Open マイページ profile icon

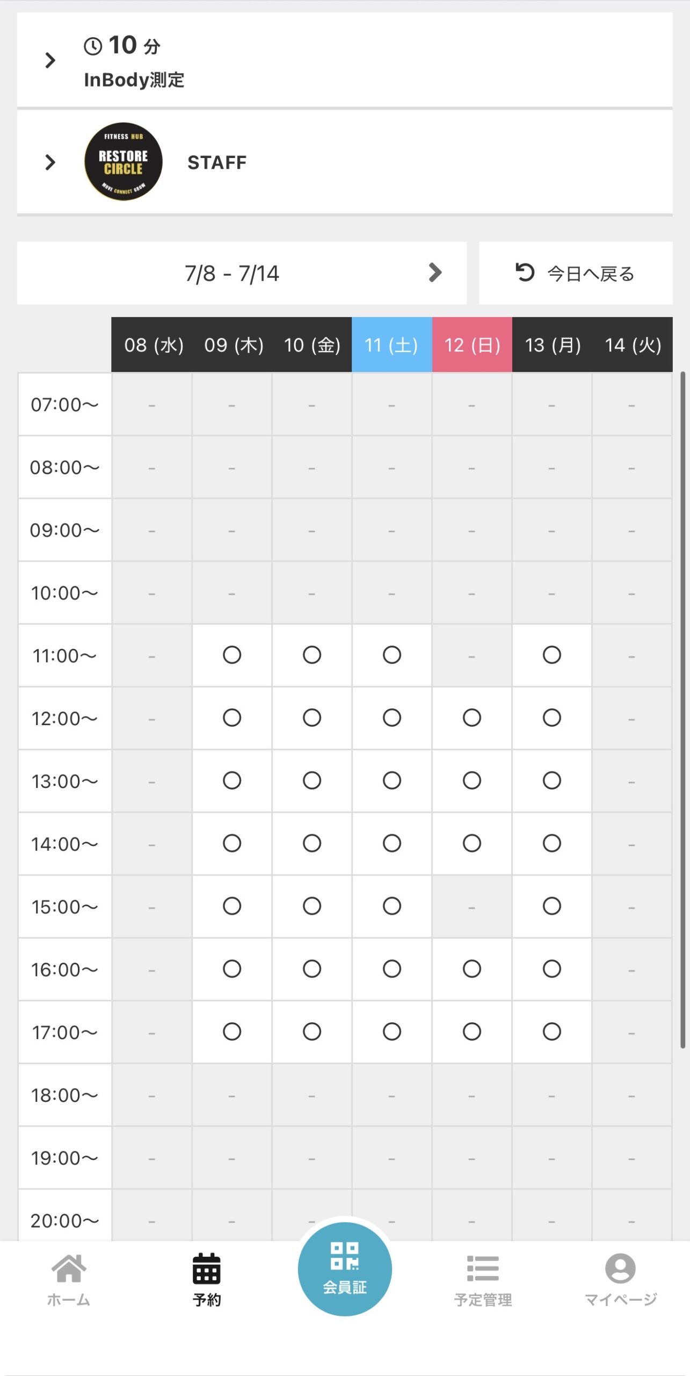pyautogui.click(x=620, y=1268)
